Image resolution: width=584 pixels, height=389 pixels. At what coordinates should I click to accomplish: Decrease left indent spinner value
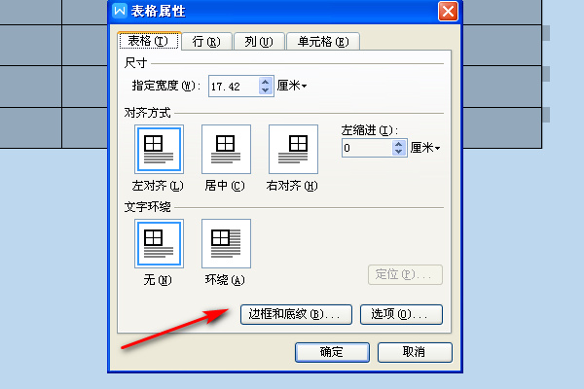[399, 152]
